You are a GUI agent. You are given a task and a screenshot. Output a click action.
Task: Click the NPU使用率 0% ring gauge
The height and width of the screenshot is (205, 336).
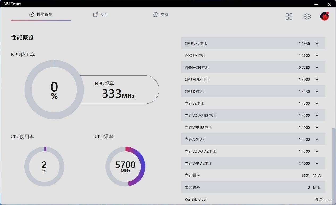[54, 90]
